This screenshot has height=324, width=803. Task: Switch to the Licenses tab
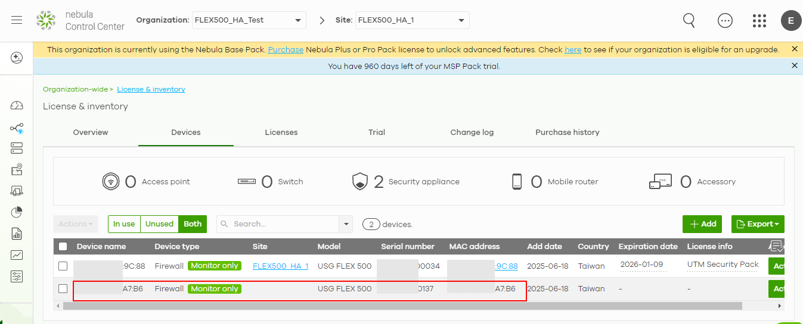click(281, 132)
